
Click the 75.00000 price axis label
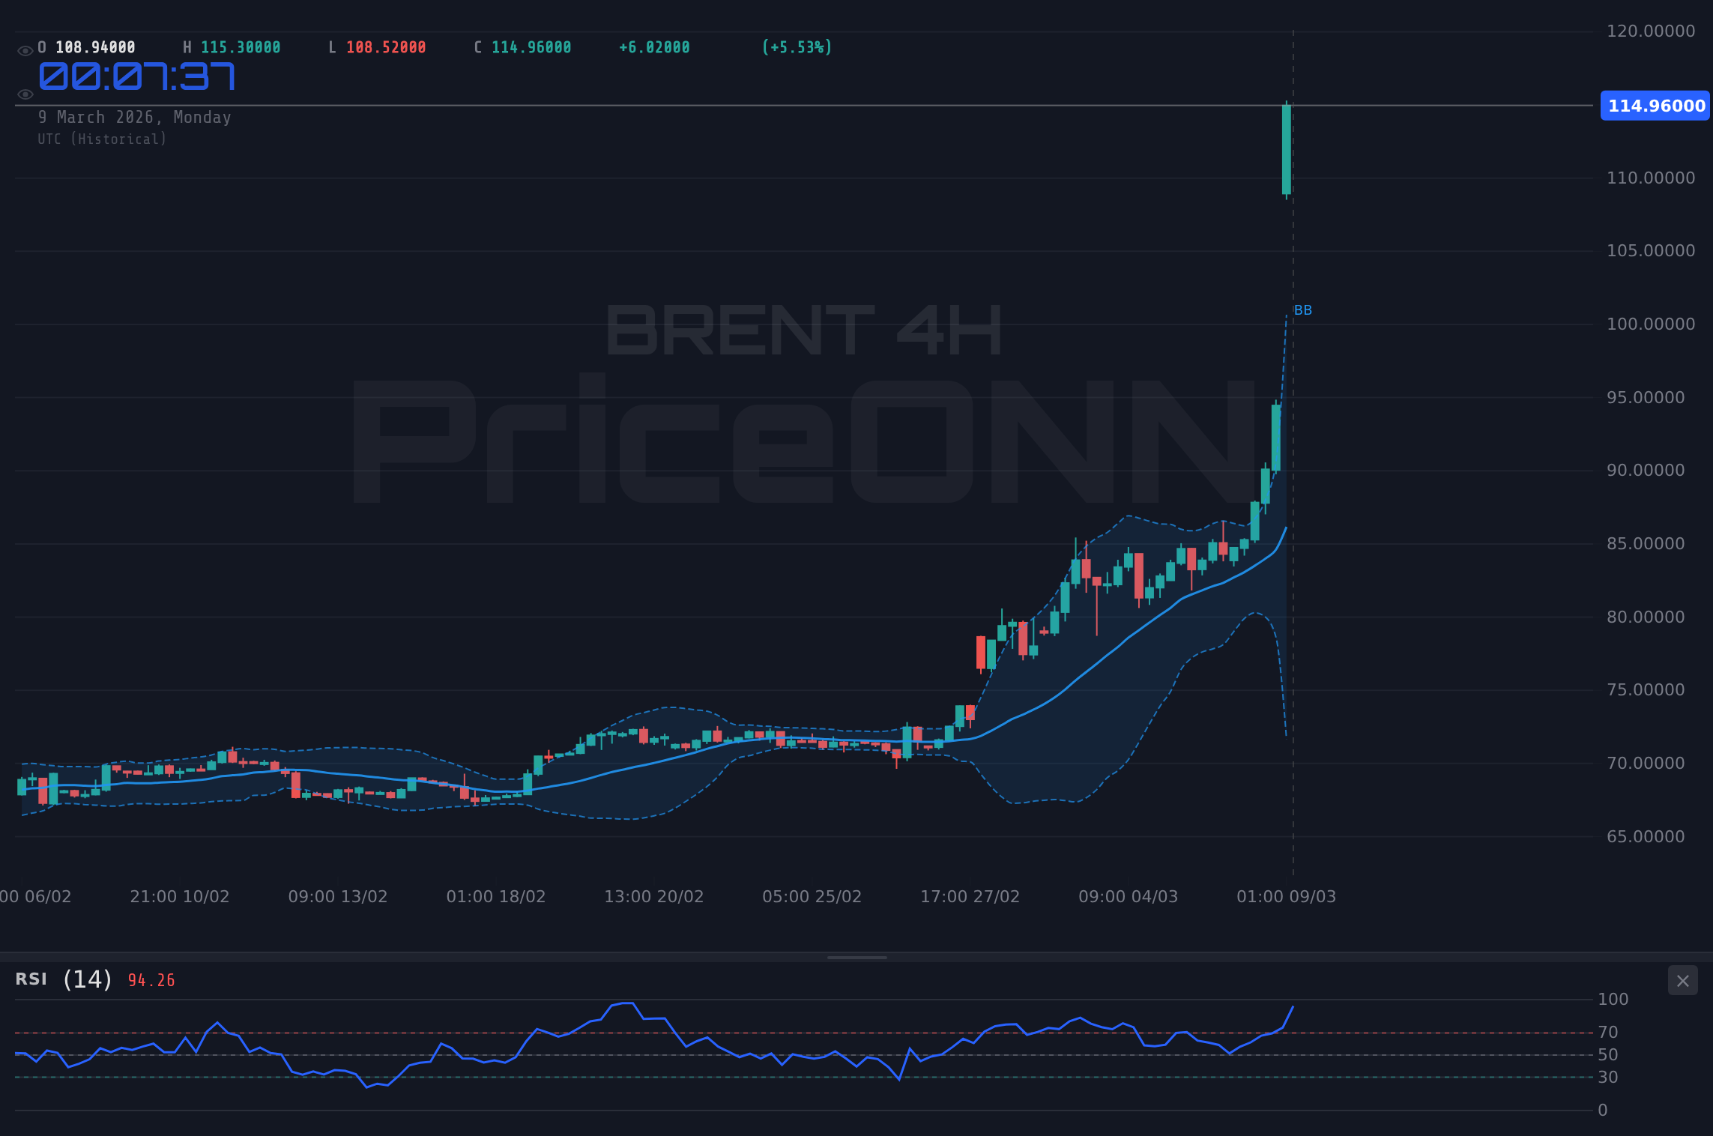coord(1646,690)
